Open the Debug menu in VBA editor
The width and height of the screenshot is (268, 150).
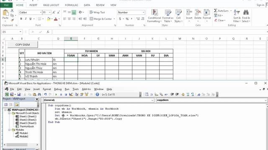pos(58,89)
